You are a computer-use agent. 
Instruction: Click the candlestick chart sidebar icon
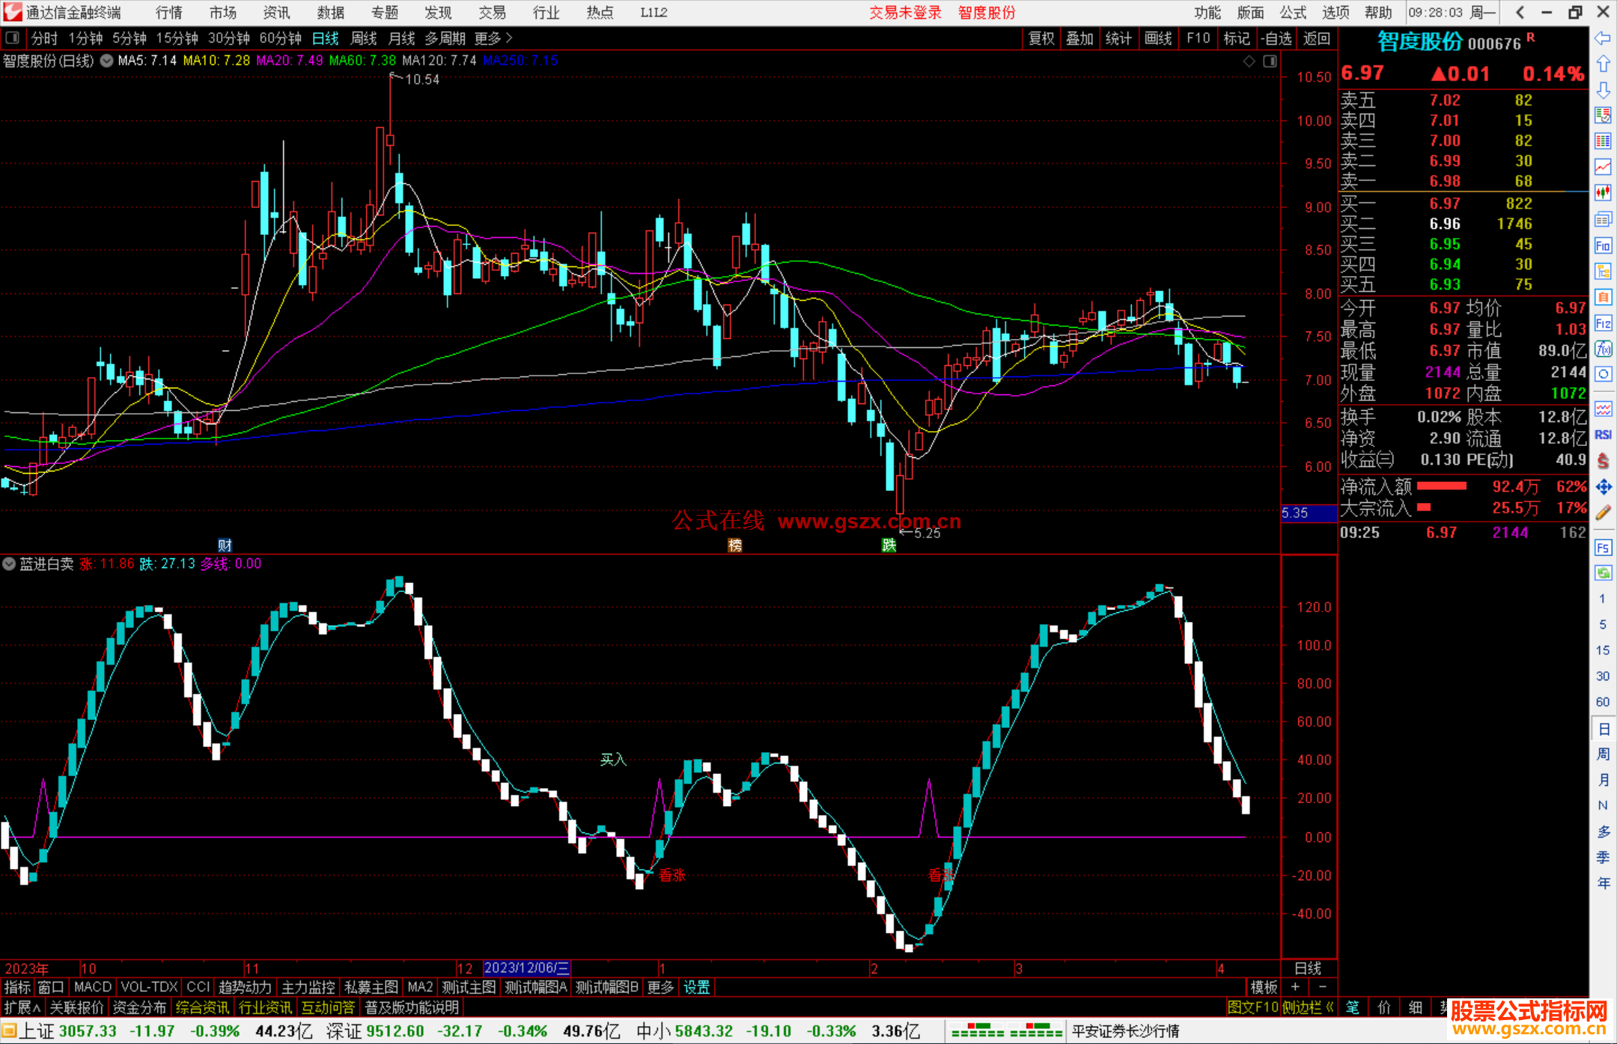(x=1603, y=192)
